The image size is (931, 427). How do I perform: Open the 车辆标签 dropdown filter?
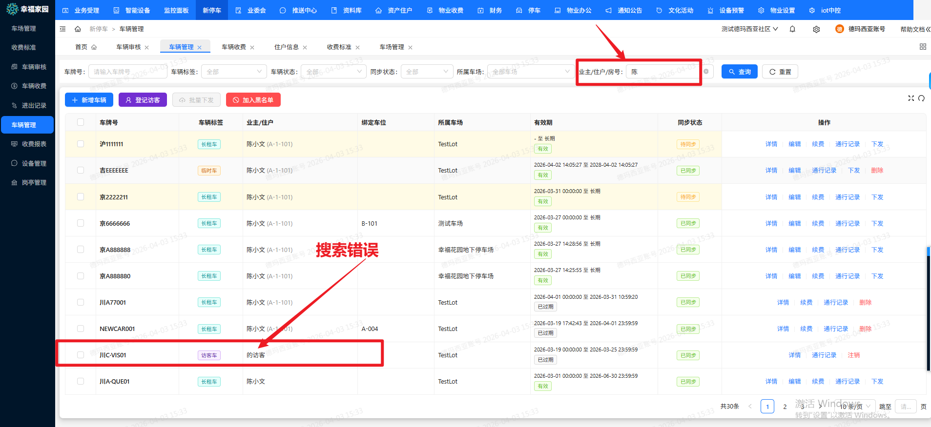(x=234, y=72)
